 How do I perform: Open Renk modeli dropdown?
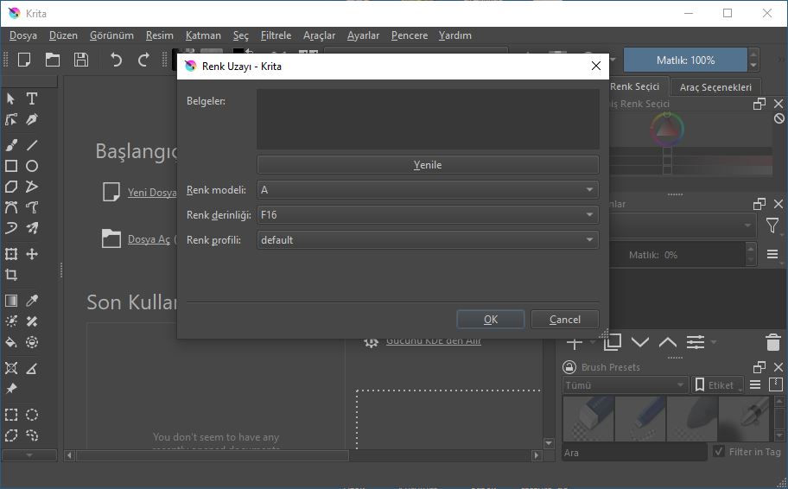point(428,190)
